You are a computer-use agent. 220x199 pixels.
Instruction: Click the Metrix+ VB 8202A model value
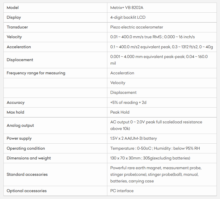tap(127, 8)
